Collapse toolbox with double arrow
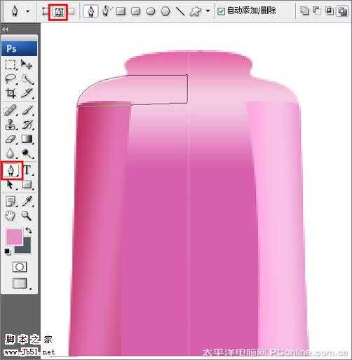Viewport: 352px width, 360px height. 5,29
